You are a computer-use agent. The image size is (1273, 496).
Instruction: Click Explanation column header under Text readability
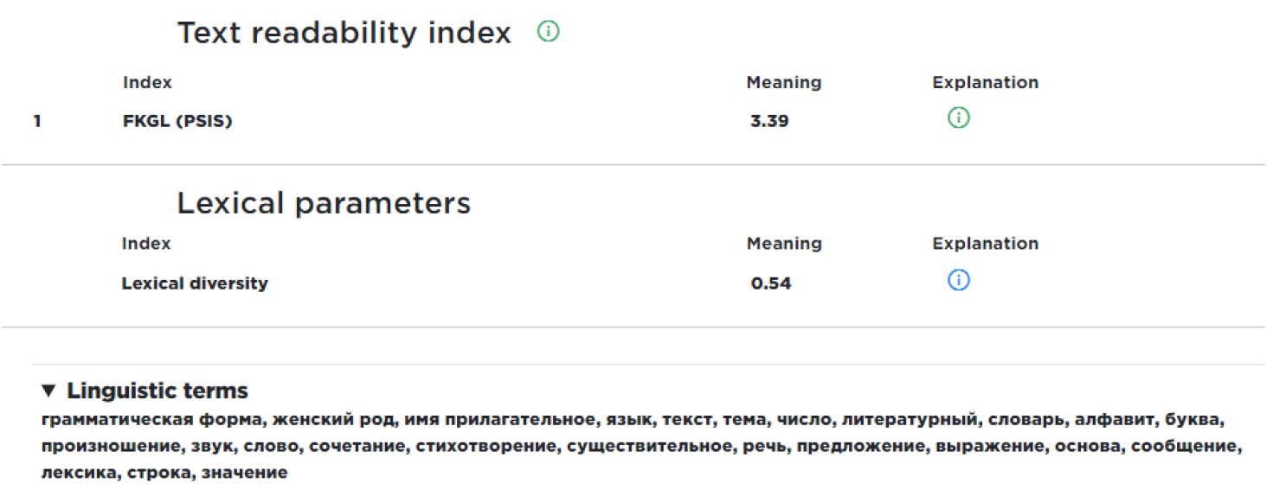pos(985,83)
